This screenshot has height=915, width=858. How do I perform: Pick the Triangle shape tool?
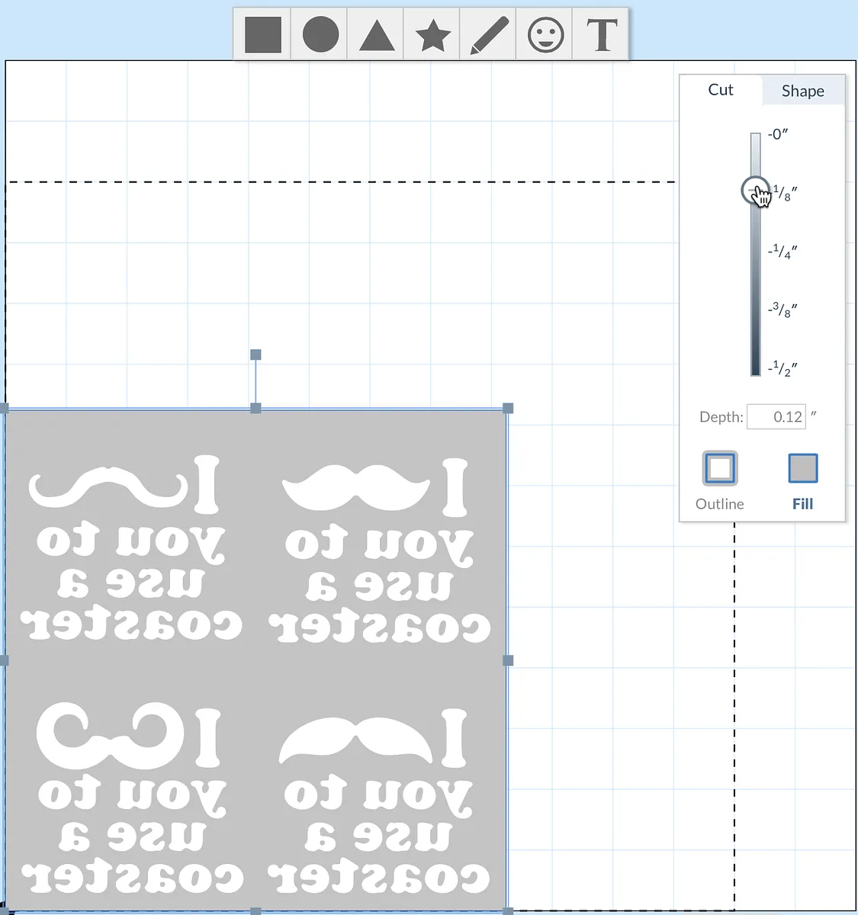376,35
